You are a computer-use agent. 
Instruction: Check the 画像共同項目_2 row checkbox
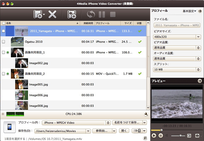coord(4,74)
